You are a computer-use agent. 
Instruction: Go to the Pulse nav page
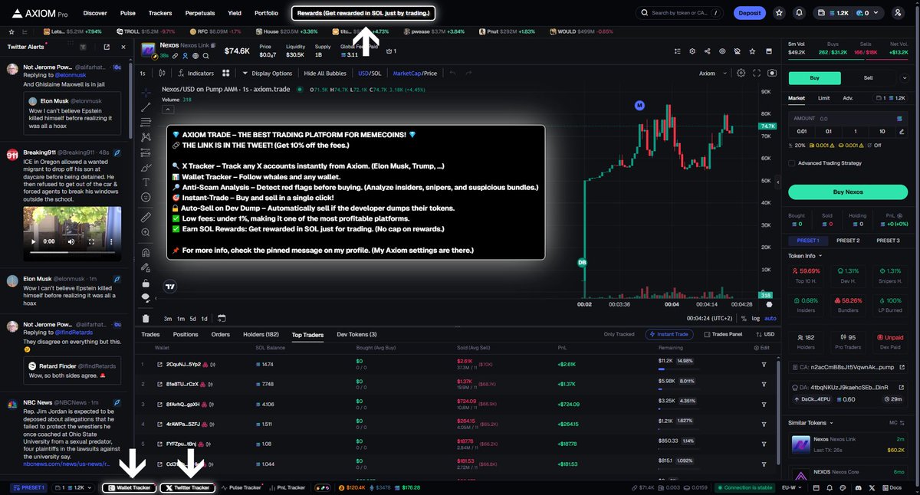(128, 13)
